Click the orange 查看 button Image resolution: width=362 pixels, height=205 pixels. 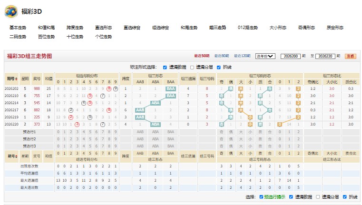click(x=350, y=56)
